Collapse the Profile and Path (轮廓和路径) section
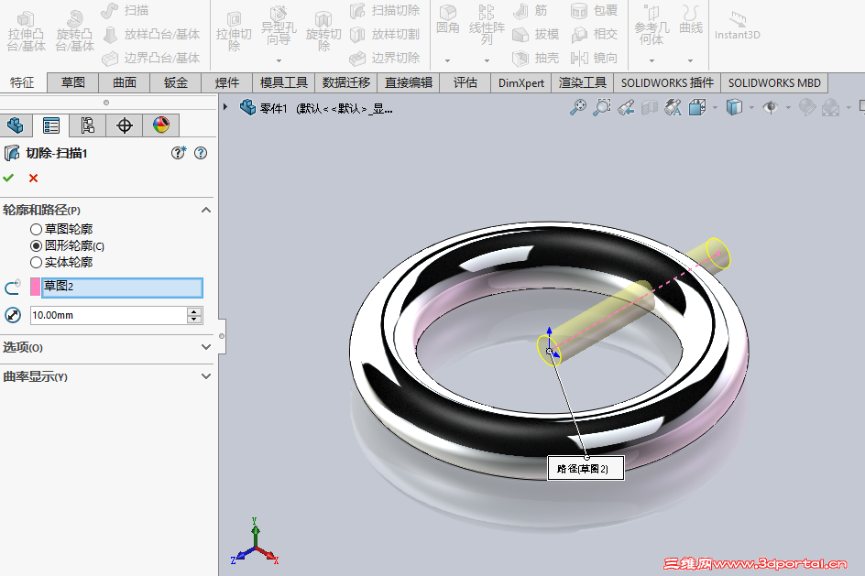The height and width of the screenshot is (576, 865). coord(206,210)
